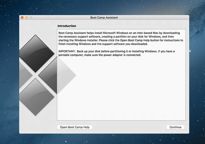Minimize window with the yellow button
The width and height of the screenshot is (205, 144).
[26, 18]
